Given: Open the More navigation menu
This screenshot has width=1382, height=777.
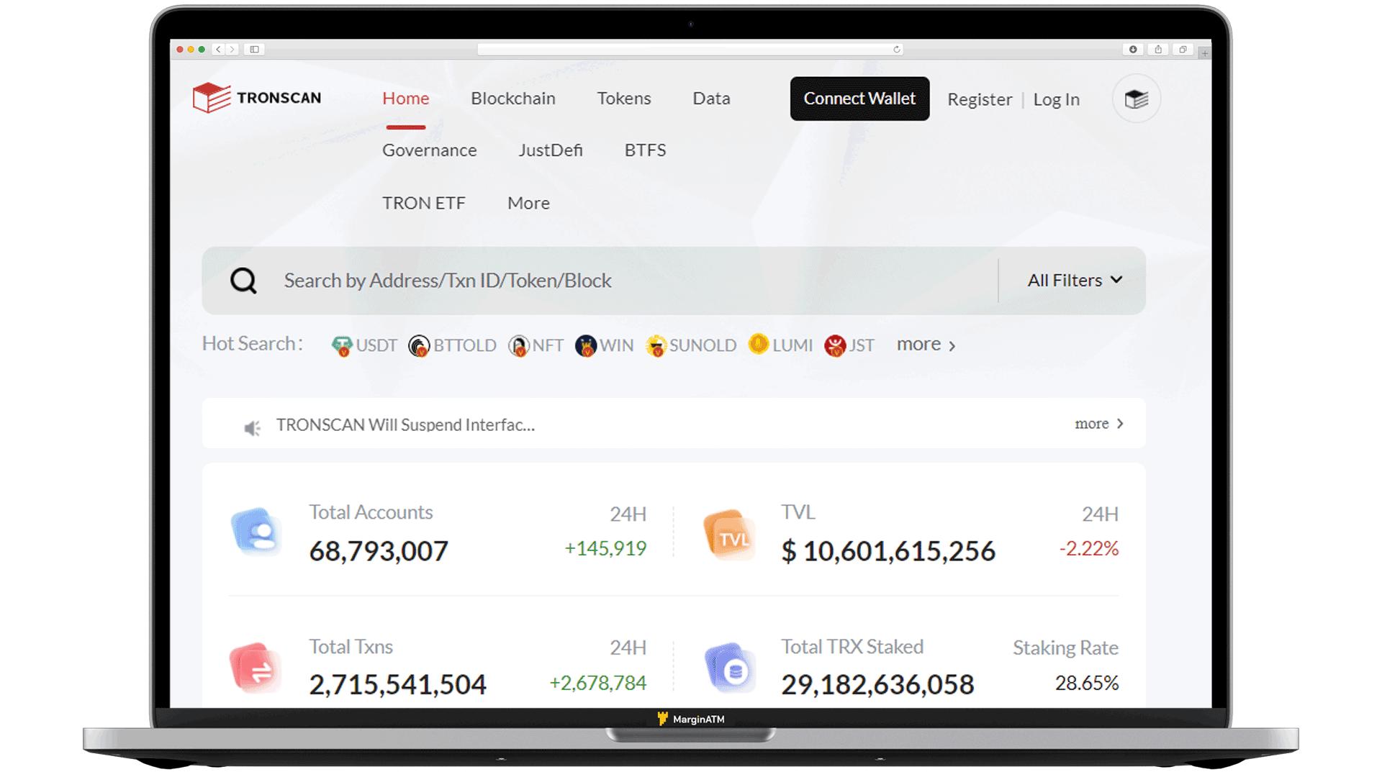Looking at the screenshot, I should (528, 204).
